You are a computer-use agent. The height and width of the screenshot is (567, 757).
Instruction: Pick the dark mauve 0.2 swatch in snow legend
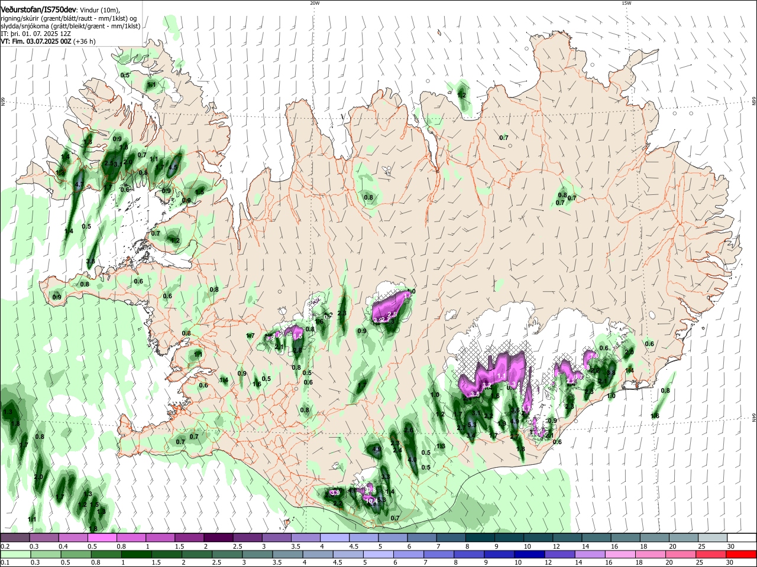[x=15, y=537]
